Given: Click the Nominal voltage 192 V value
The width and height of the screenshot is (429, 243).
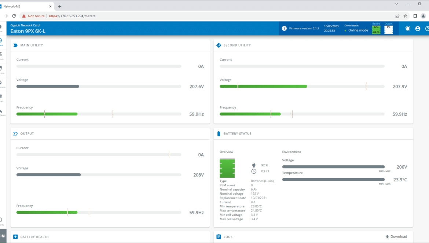Looking at the screenshot, I should pyautogui.click(x=255, y=194).
